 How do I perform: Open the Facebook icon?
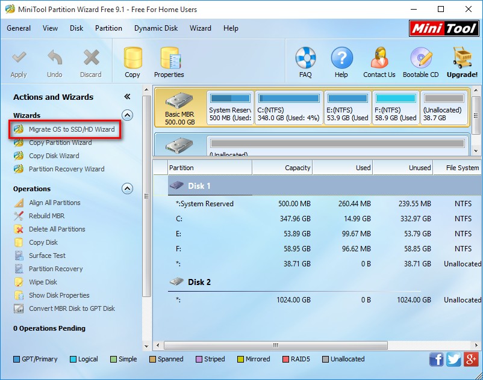click(x=436, y=359)
